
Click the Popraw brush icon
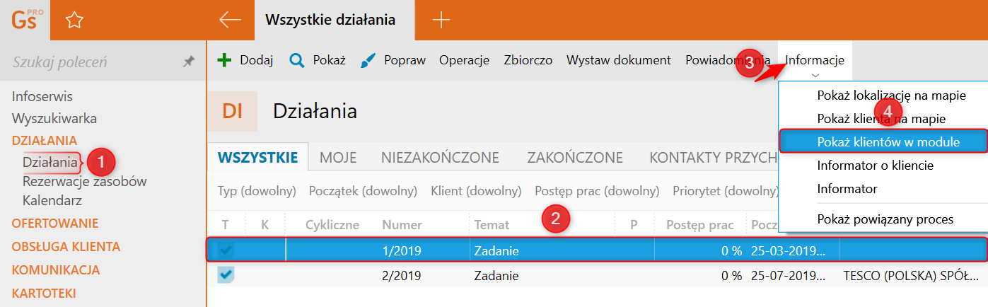click(368, 60)
